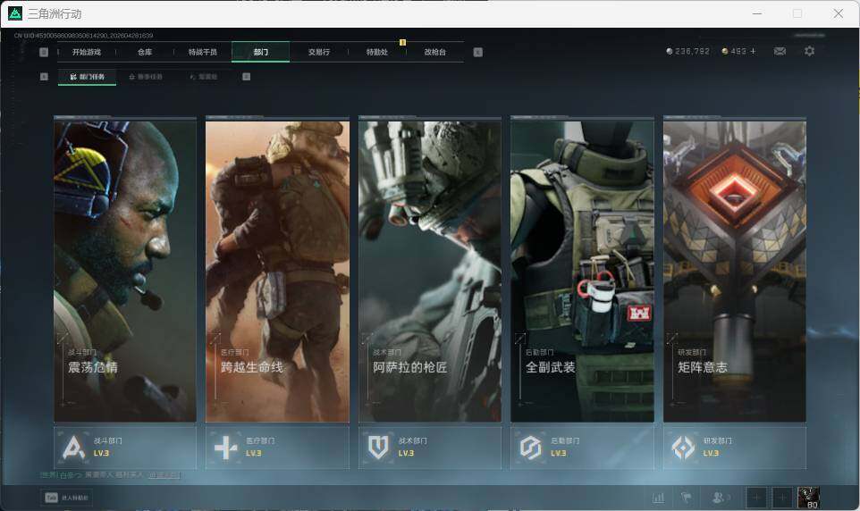Switch to the 仓库 tab

pos(145,52)
